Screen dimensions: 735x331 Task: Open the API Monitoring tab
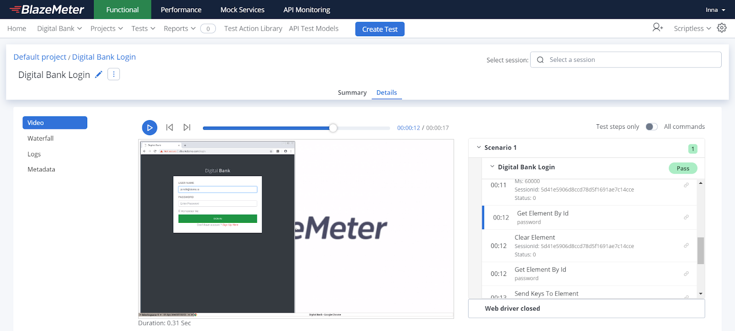(307, 10)
